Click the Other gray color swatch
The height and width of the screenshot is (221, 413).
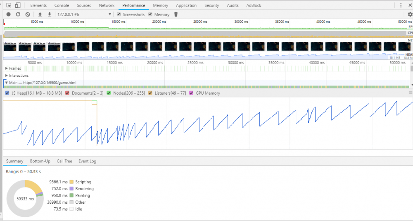(71, 202)
